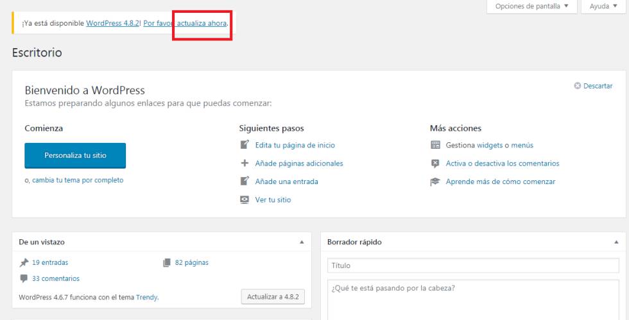Click the widgets grid icon next to Gestiona
The image size is (629, 320).
435,145
